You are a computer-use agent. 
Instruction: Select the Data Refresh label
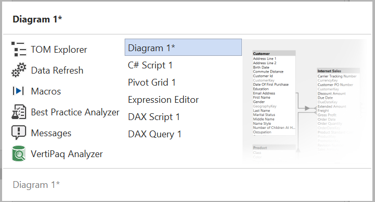click(57, 70)
